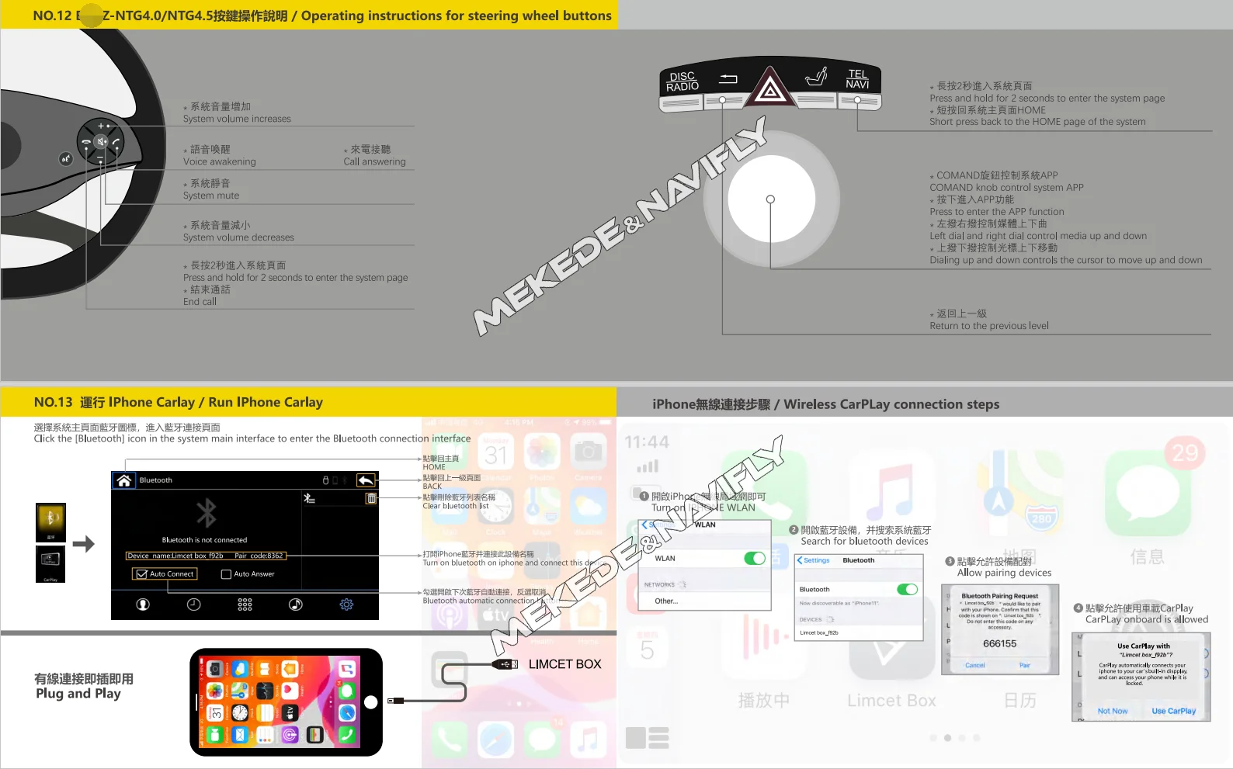This screenshot has width=1233, height=769.
Task: Click the Bluetooth device list icon
Action: tap(309, 498)
